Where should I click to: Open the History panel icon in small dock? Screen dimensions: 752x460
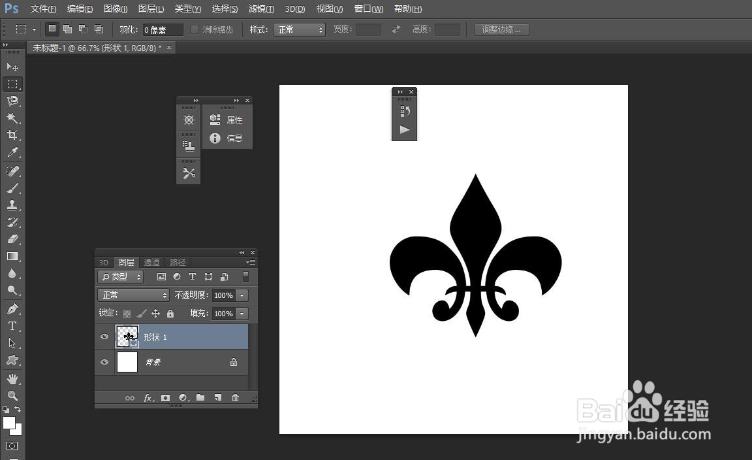click(x=405, y=111)
